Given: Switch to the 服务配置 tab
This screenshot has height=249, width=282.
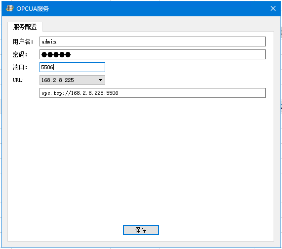Looking at the screenshot, I should point(25,27).
